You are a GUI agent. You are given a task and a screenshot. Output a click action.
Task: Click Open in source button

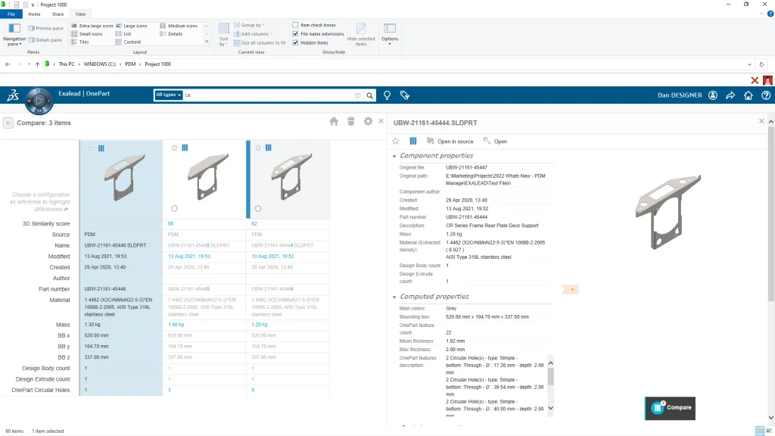coord(450,142)
